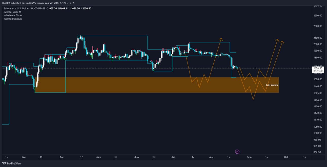Select the Imbalance Finder indicator label
Image resolution: width=327 pixels, height=167 pixels.
pyautogui.click(x=13, y=15)
